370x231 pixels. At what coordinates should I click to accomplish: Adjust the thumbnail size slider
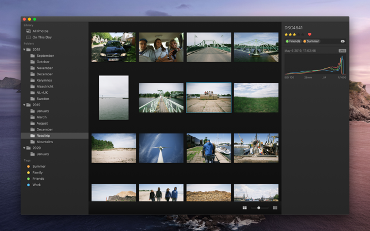click(x=260, y=208)
